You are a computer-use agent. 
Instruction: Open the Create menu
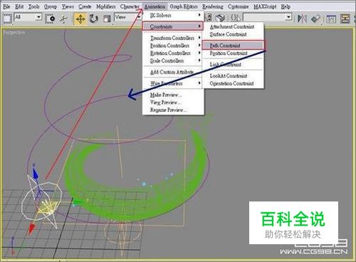coord(85,6)
